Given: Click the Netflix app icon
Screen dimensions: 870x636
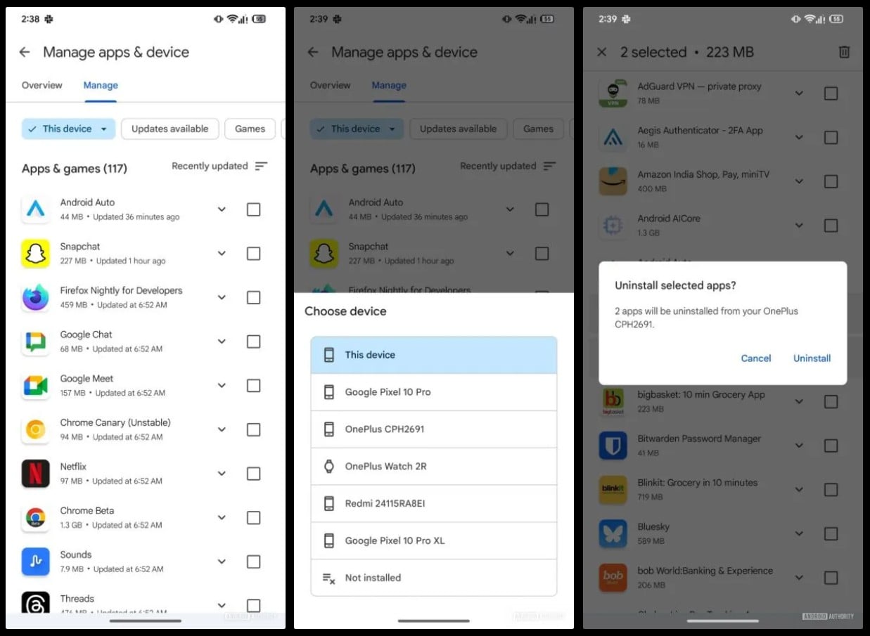Looking at the screenshot, I should [x=35, y=474].
